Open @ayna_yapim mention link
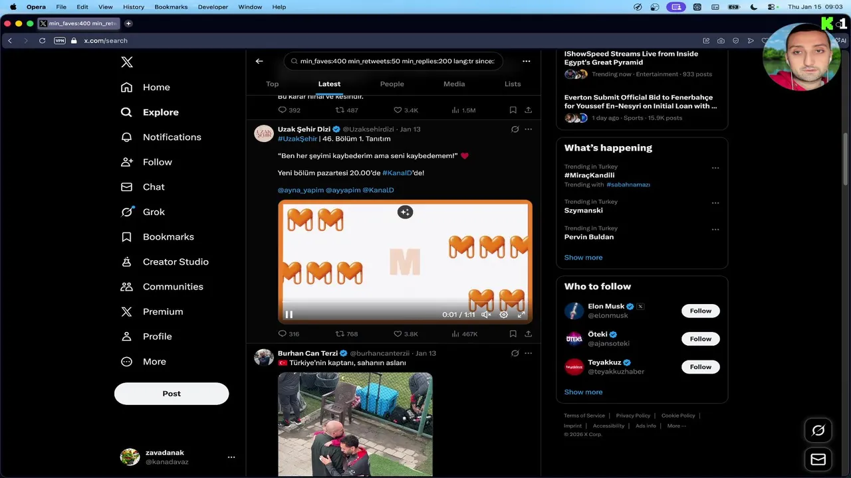The width and height of the screenshot is (851, 478). [x=301, y=190]
